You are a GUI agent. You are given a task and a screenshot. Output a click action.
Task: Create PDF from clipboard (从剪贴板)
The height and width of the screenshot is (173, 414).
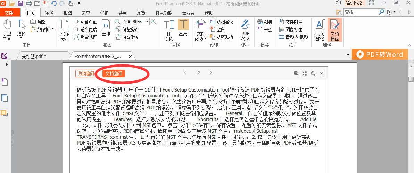(222, 37)
